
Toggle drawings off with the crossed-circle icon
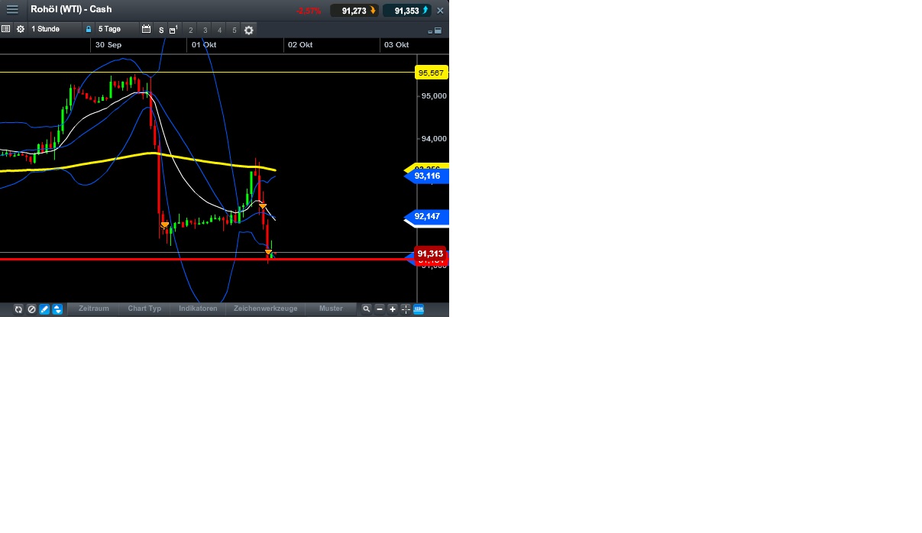tap(31, 309)
